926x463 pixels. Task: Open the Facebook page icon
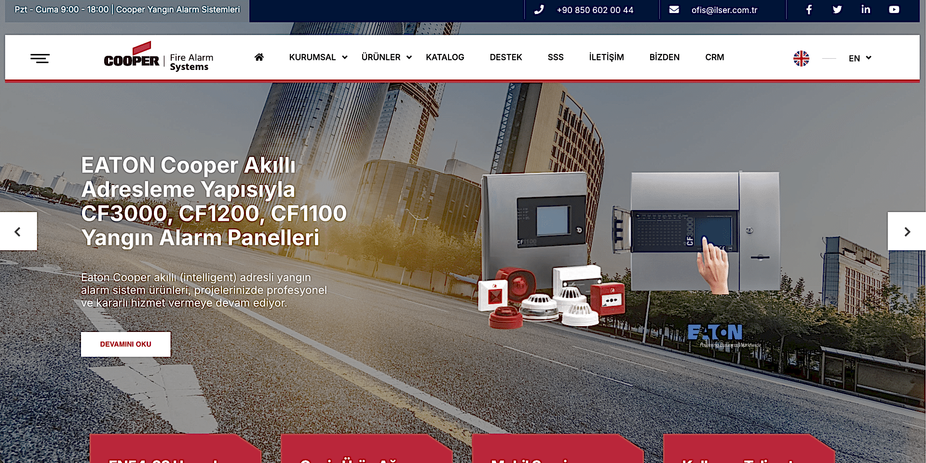[x=809, y=10]
